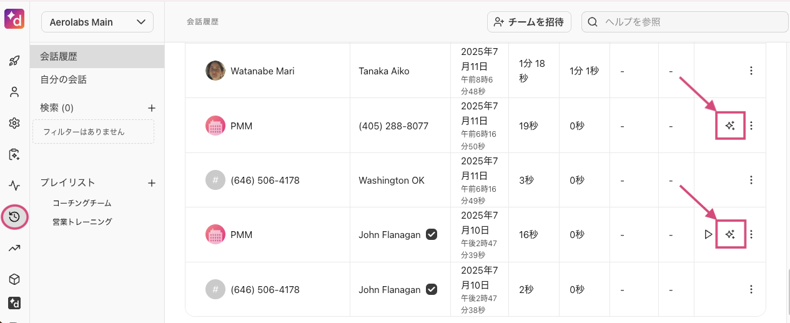The height and width of the screenshot is (323, 790).
Task: Open the analytics trend arrow icon
Action: 14,248
